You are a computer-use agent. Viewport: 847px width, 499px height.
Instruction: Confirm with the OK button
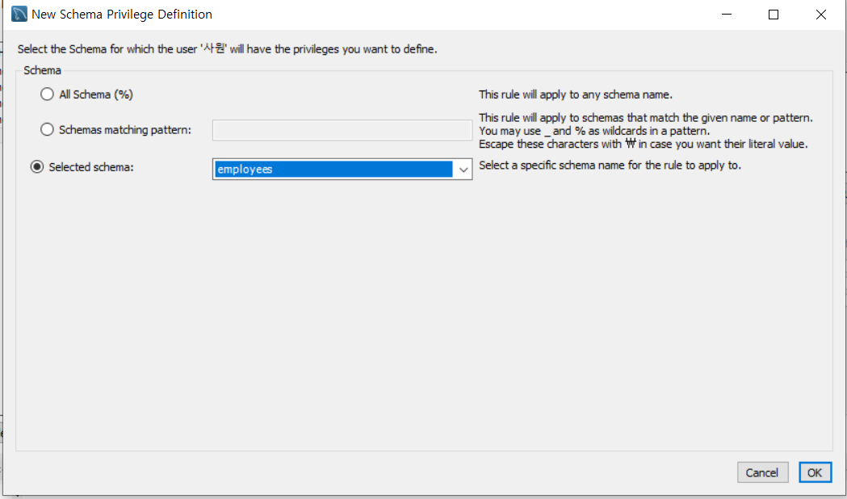coord(815,472)
